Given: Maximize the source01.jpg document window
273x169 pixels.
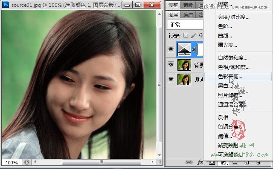Looking at the screenshot, I should 138,5.
